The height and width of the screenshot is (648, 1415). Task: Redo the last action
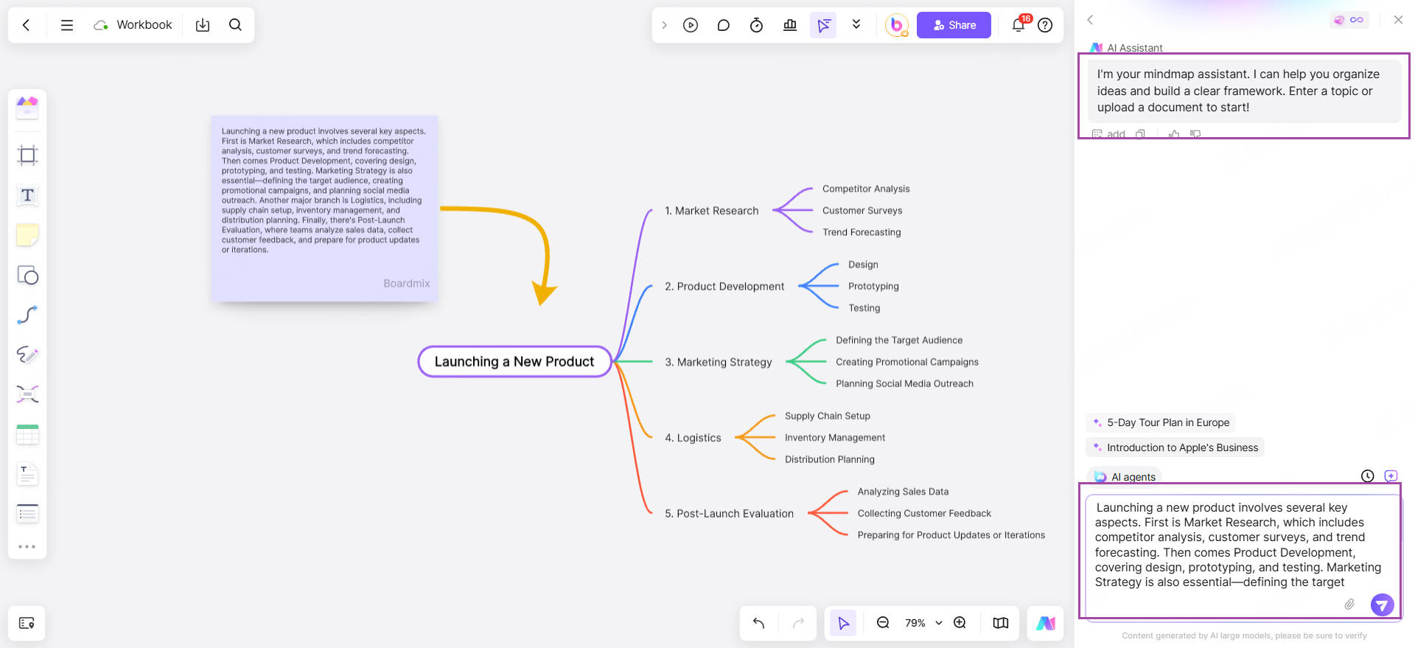tap(798, 624)
